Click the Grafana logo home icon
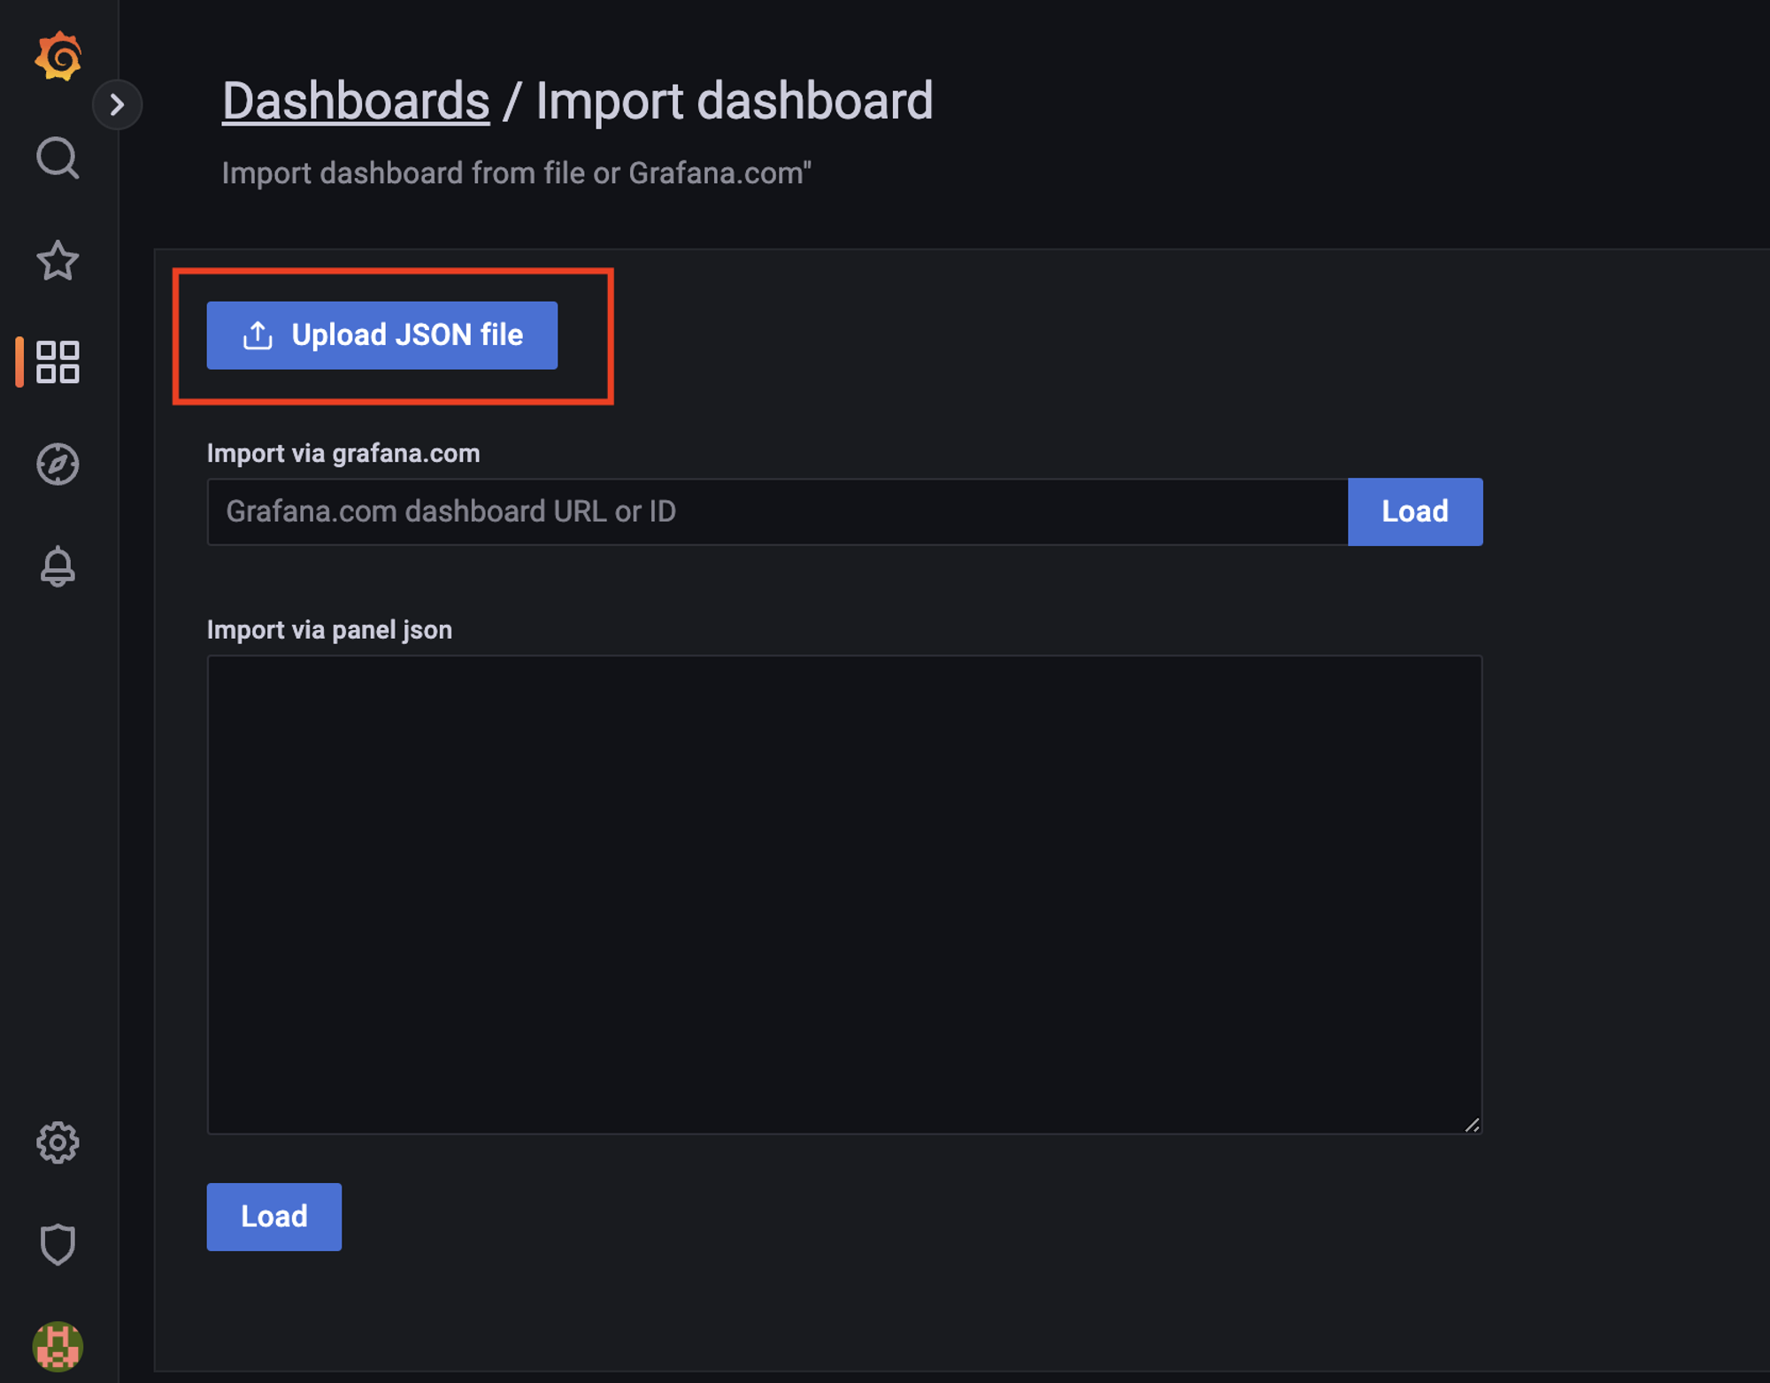Viewport: 1770px width, 1383px height. 58,57
